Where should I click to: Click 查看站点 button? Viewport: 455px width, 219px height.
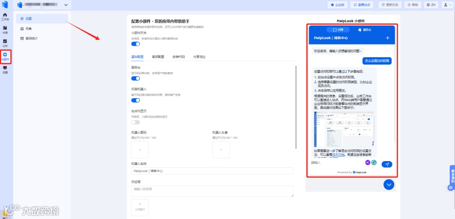[361, 5]
